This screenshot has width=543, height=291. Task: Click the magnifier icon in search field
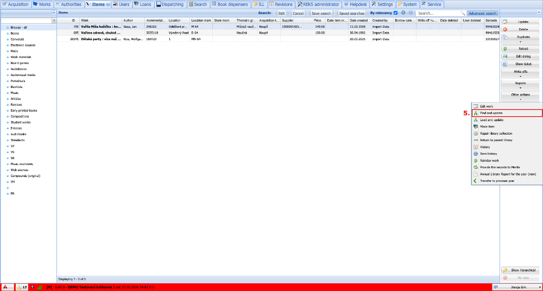click(x=462, y=13)
